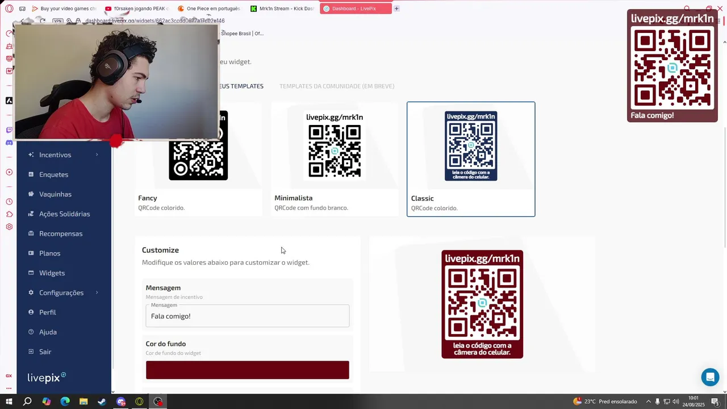The height and width of the screenshot is (409, 727).
Task: Switch to Buy your video games tab
Action: tap(64, 9)
